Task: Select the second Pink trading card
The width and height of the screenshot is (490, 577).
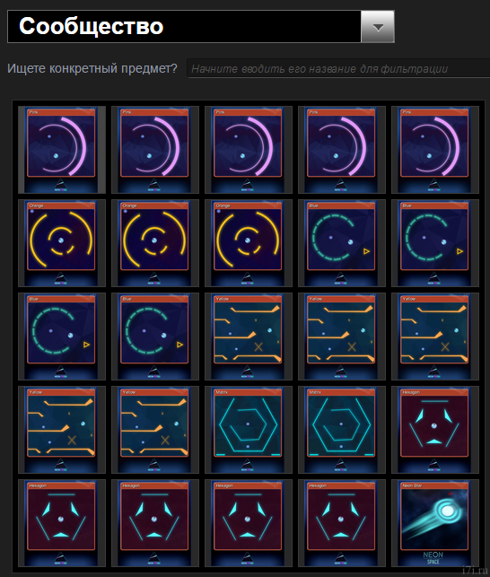Action: [155, 150]
